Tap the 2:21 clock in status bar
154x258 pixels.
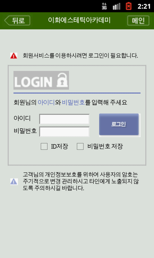[144, 6]
